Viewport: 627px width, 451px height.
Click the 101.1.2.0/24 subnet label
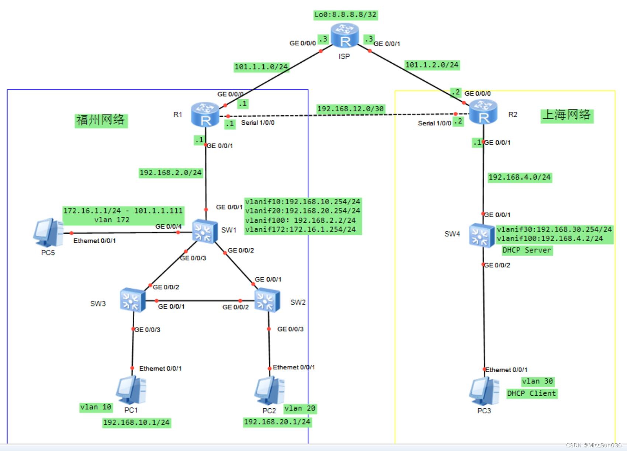tap(432, 65)
